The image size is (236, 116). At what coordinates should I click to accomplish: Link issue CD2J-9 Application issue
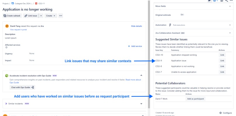[x=222, y=61]
